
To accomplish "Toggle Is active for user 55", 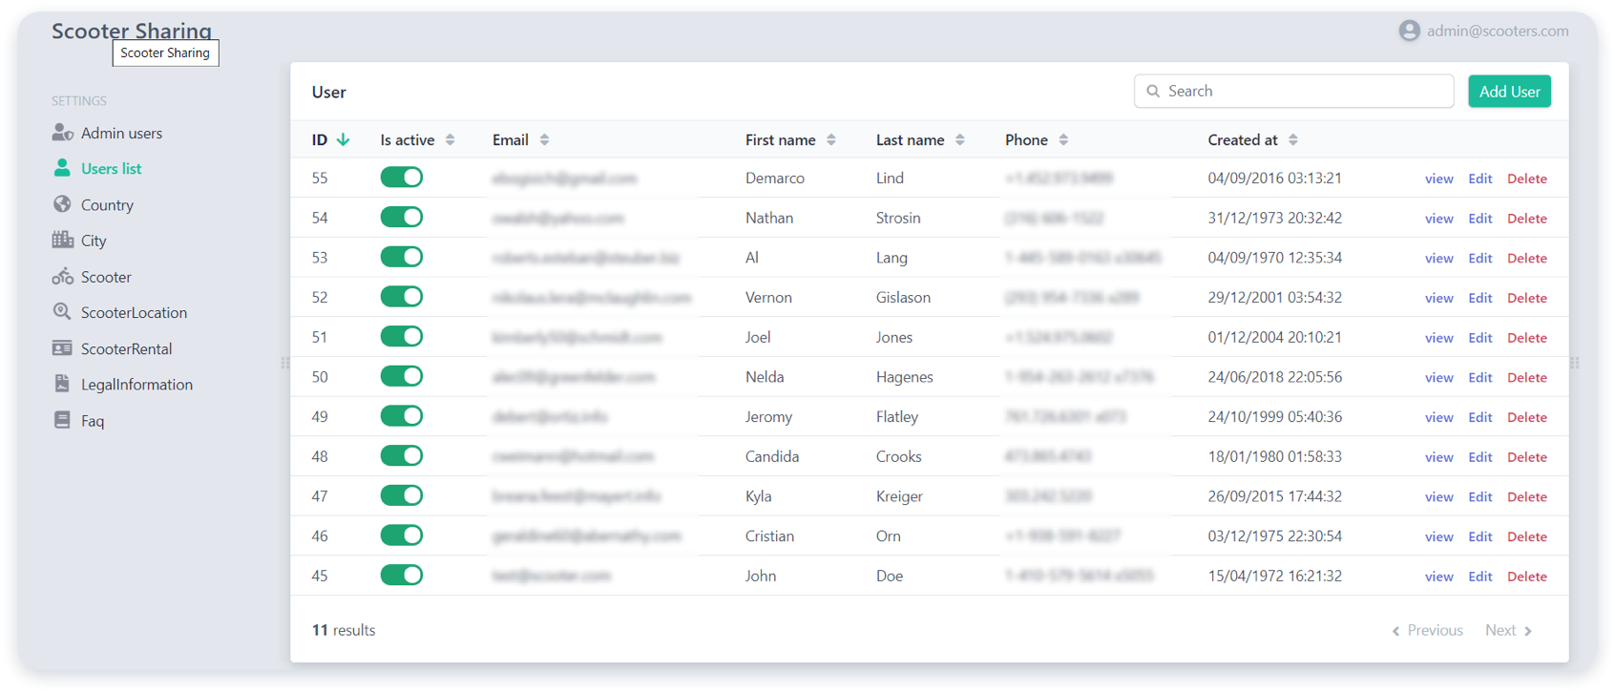I will pos(402,178).
